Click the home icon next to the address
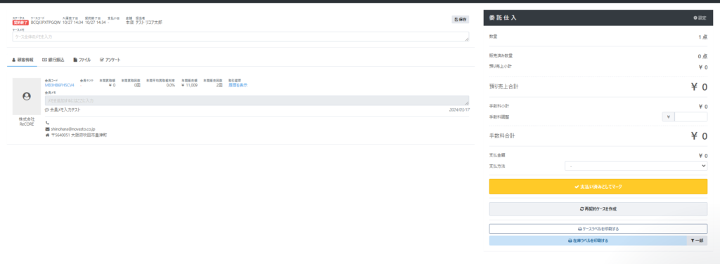720x264 pixels. [x=47, y=136]
